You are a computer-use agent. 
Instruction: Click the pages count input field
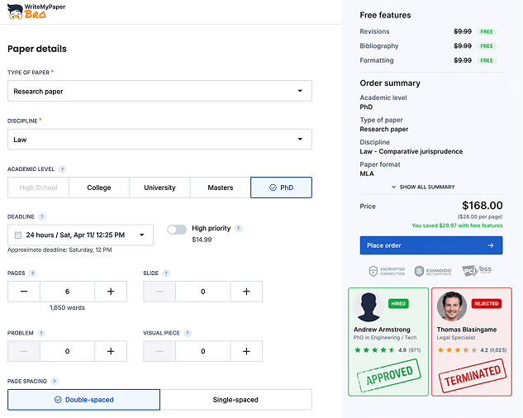tap(67, 292)
